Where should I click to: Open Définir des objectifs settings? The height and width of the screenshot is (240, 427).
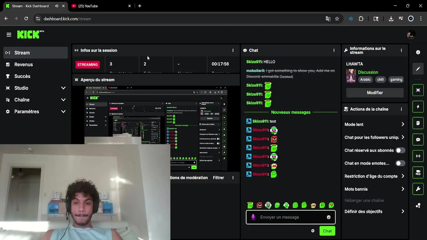[x=375, y=211]
